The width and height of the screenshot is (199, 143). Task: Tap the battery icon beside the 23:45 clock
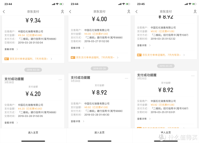(194, 4)
